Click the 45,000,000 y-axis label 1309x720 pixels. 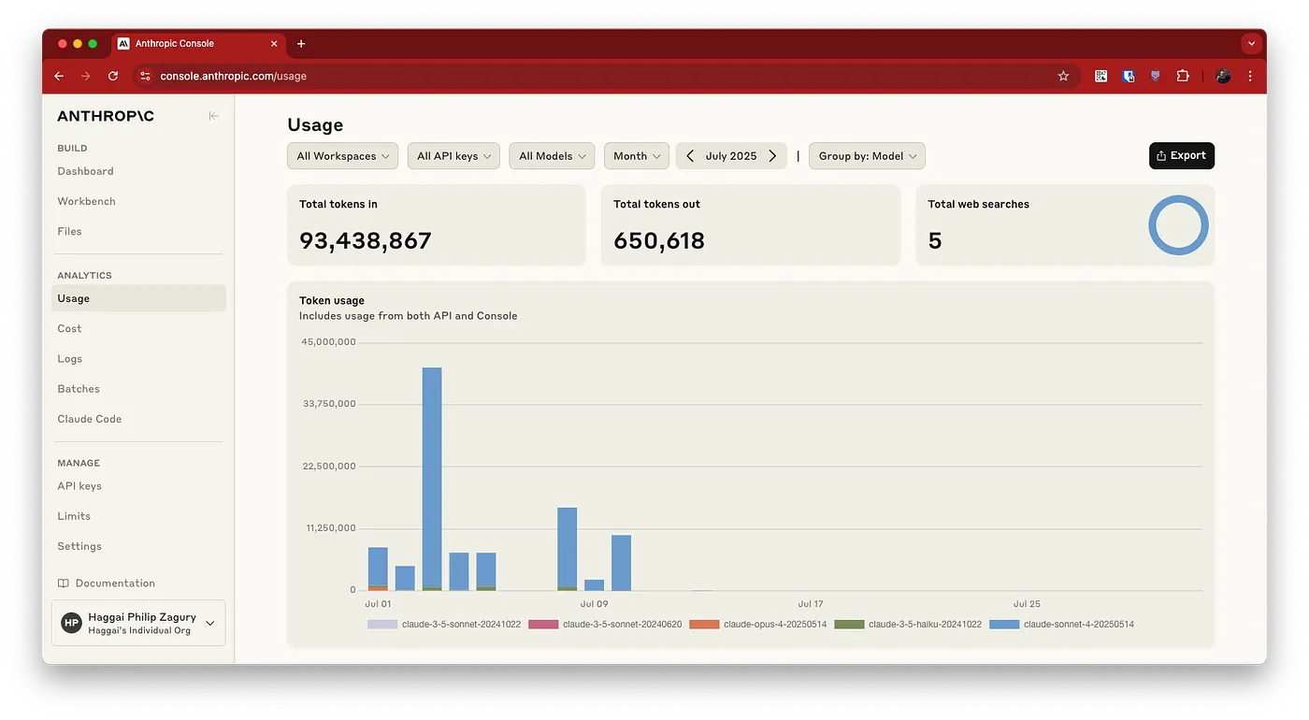pos(328,342)
